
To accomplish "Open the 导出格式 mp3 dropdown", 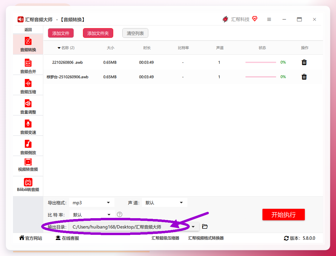I will 92,203.
